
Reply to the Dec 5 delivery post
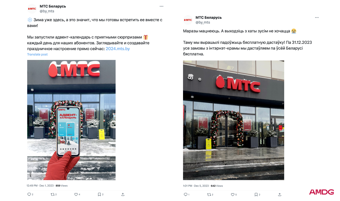[x=186, y=194]
